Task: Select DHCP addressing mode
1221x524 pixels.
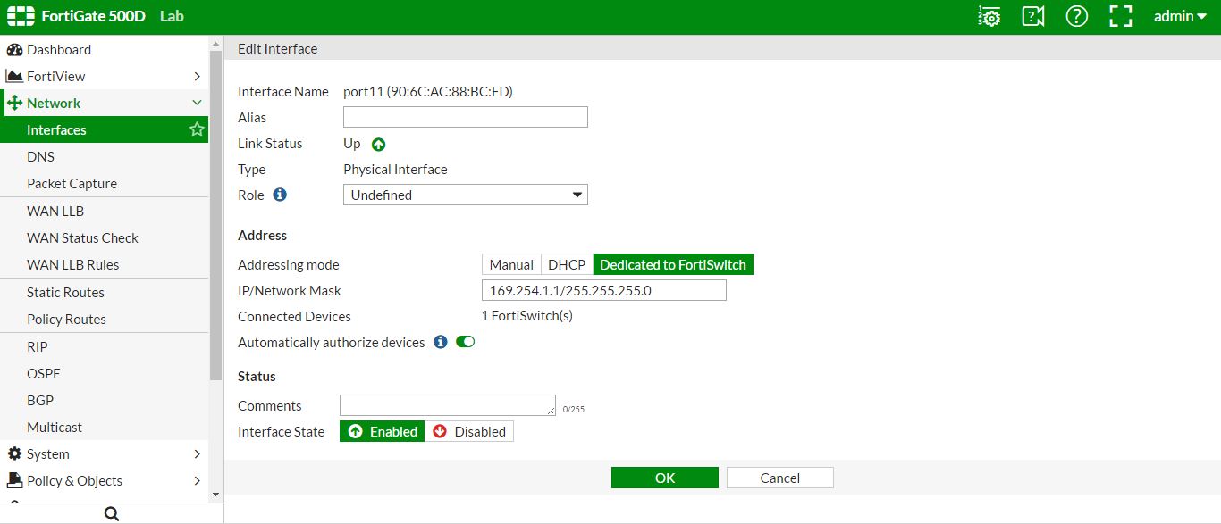Action: (567, 264)
